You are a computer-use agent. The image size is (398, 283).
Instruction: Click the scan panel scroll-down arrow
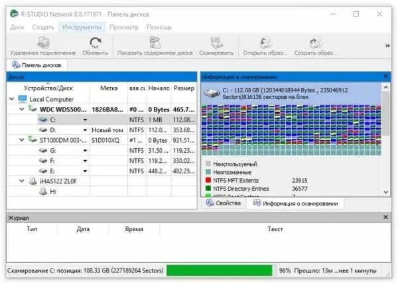click(x=386, y=192)
